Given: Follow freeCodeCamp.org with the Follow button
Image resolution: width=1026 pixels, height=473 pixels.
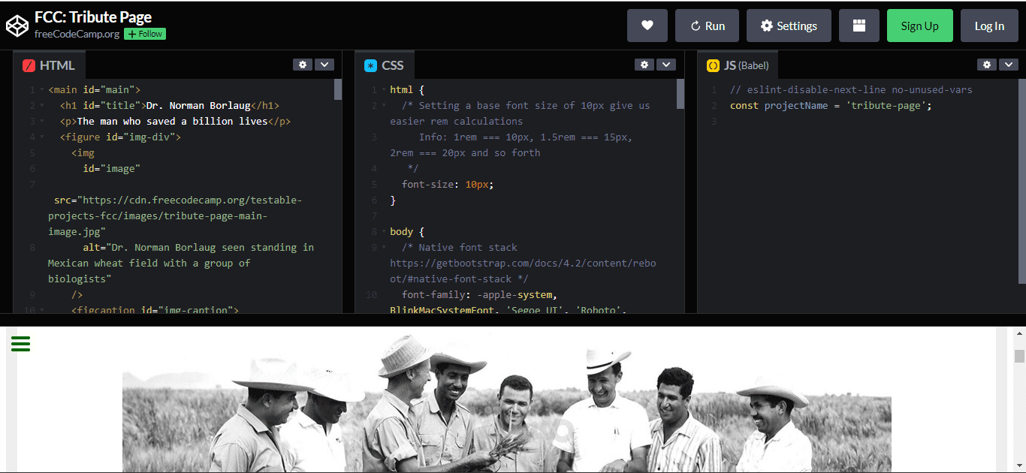Looking at the screenshot, I should click(145, 34).
